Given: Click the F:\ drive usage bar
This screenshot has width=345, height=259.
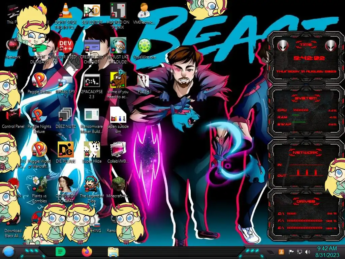Looking at the screenshot, I should coord(305,221).
